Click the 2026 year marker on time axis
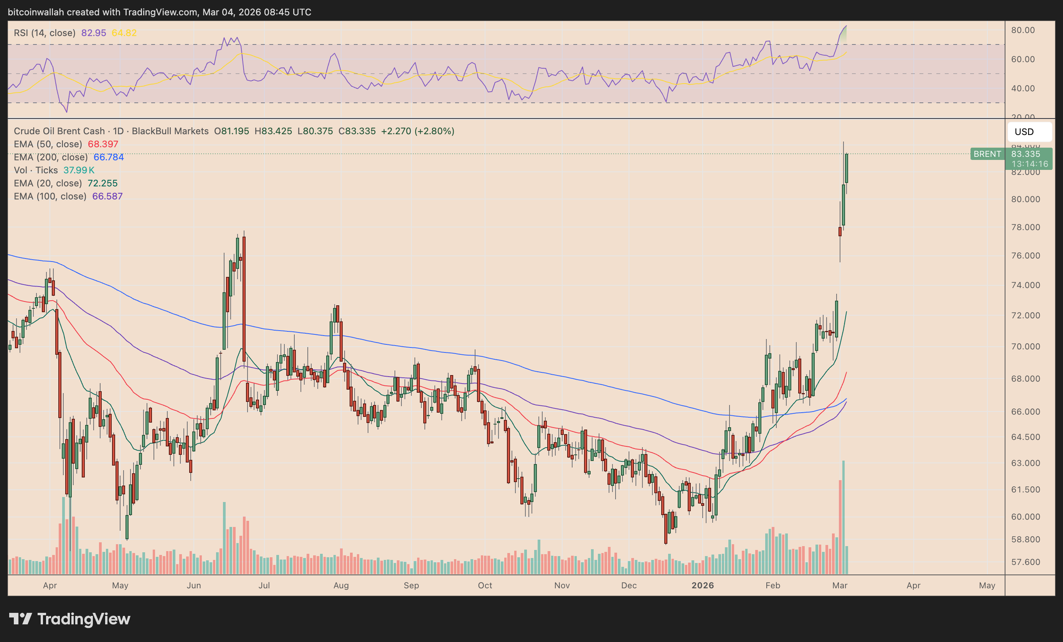 [x=702, y=586]
